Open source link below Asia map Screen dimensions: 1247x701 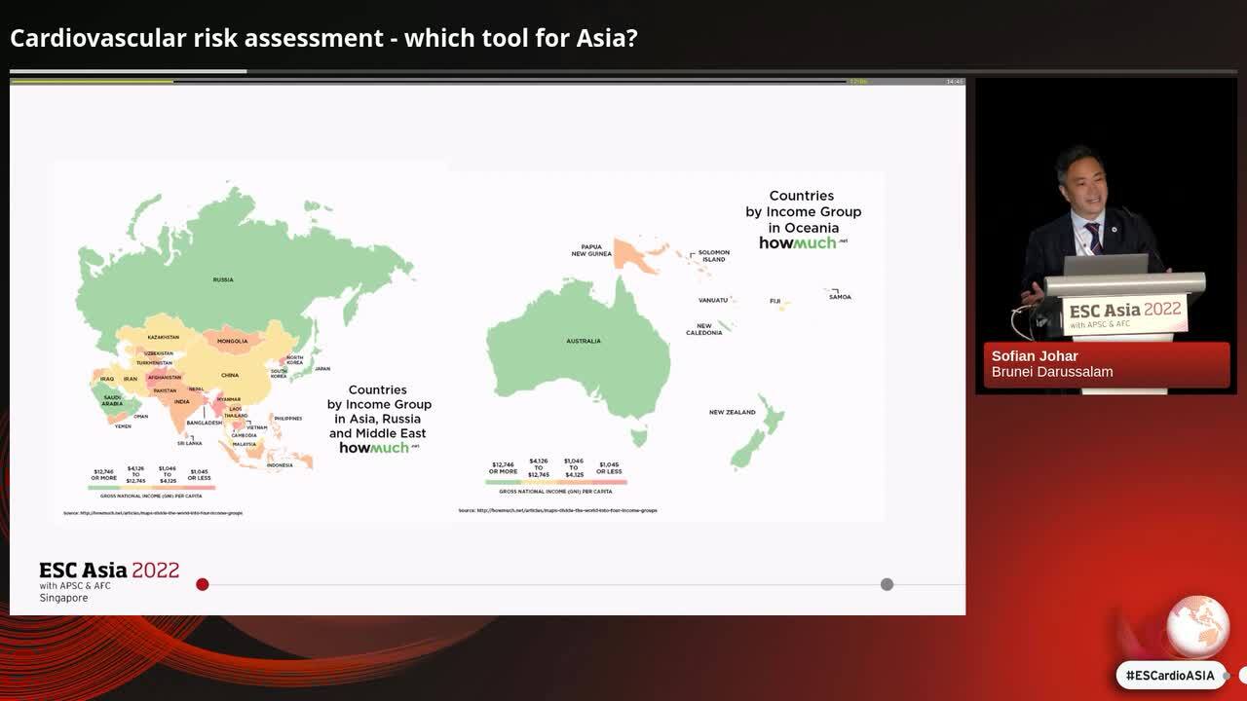click(x=153, y=513)
